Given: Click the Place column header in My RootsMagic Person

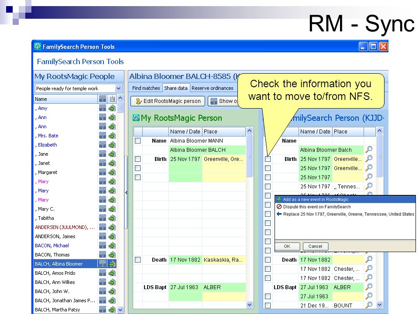Looking at the screenshot, I should [223, 132].
